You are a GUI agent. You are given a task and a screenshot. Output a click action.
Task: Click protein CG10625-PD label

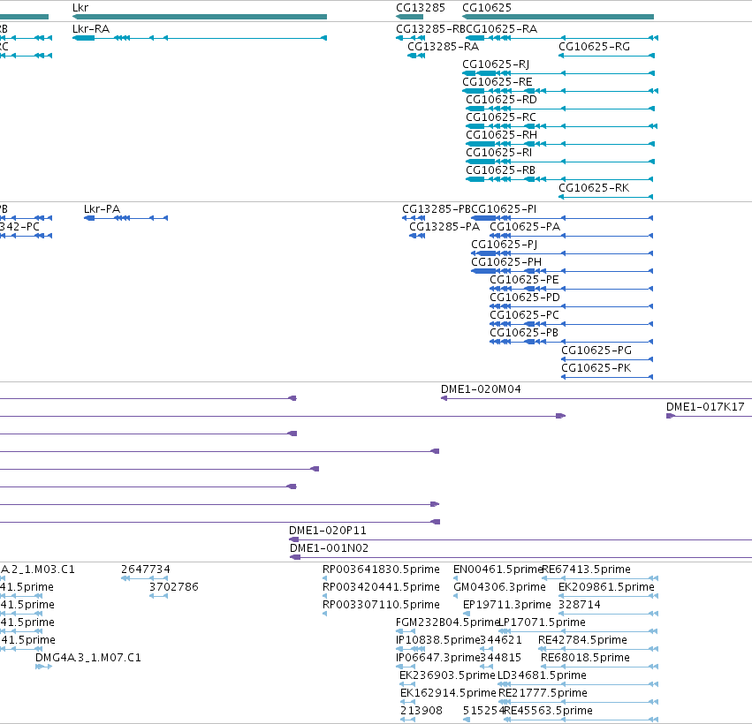coord(525,298)
